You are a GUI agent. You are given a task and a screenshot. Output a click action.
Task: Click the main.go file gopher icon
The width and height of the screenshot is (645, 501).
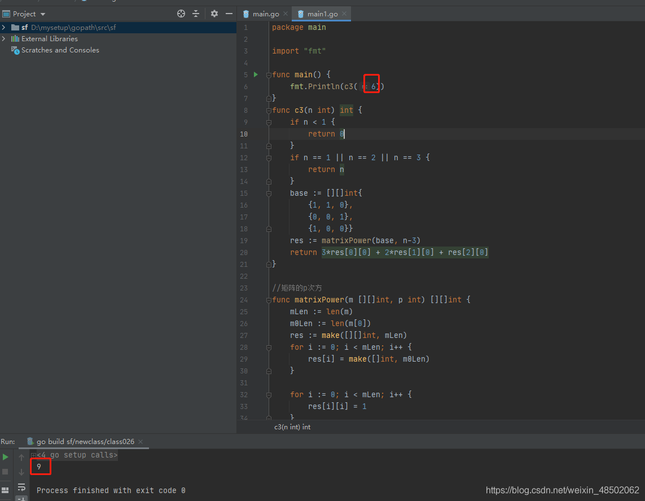(246, 14)
